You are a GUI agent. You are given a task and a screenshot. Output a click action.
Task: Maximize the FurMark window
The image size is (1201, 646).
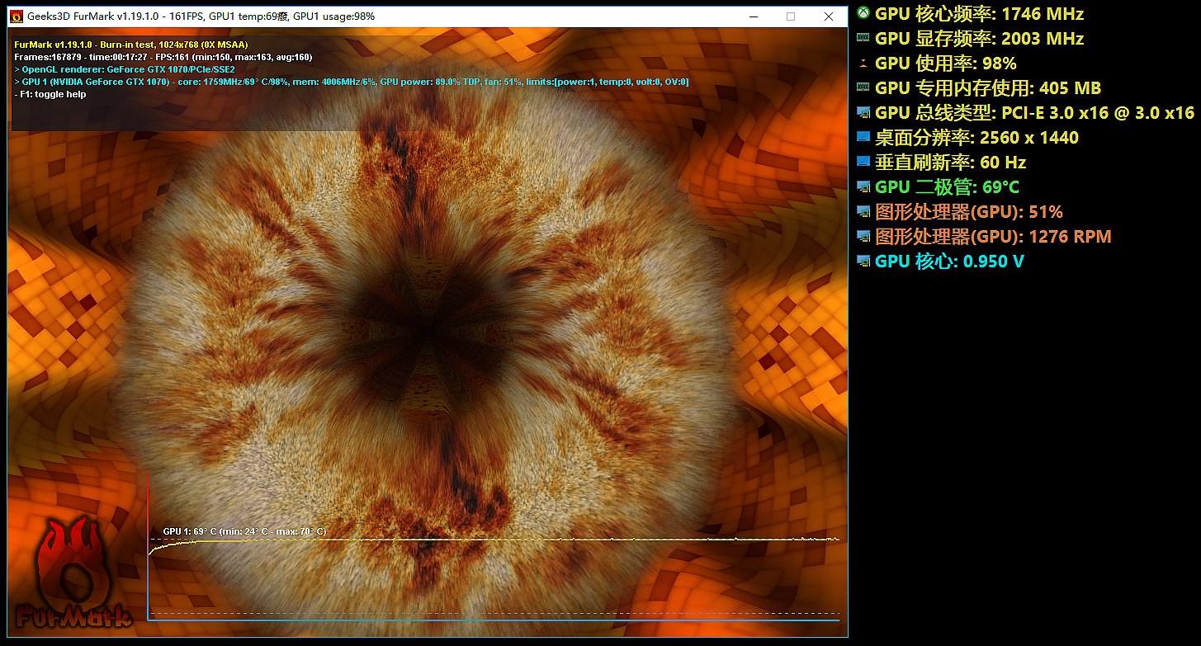click(791, 16)
